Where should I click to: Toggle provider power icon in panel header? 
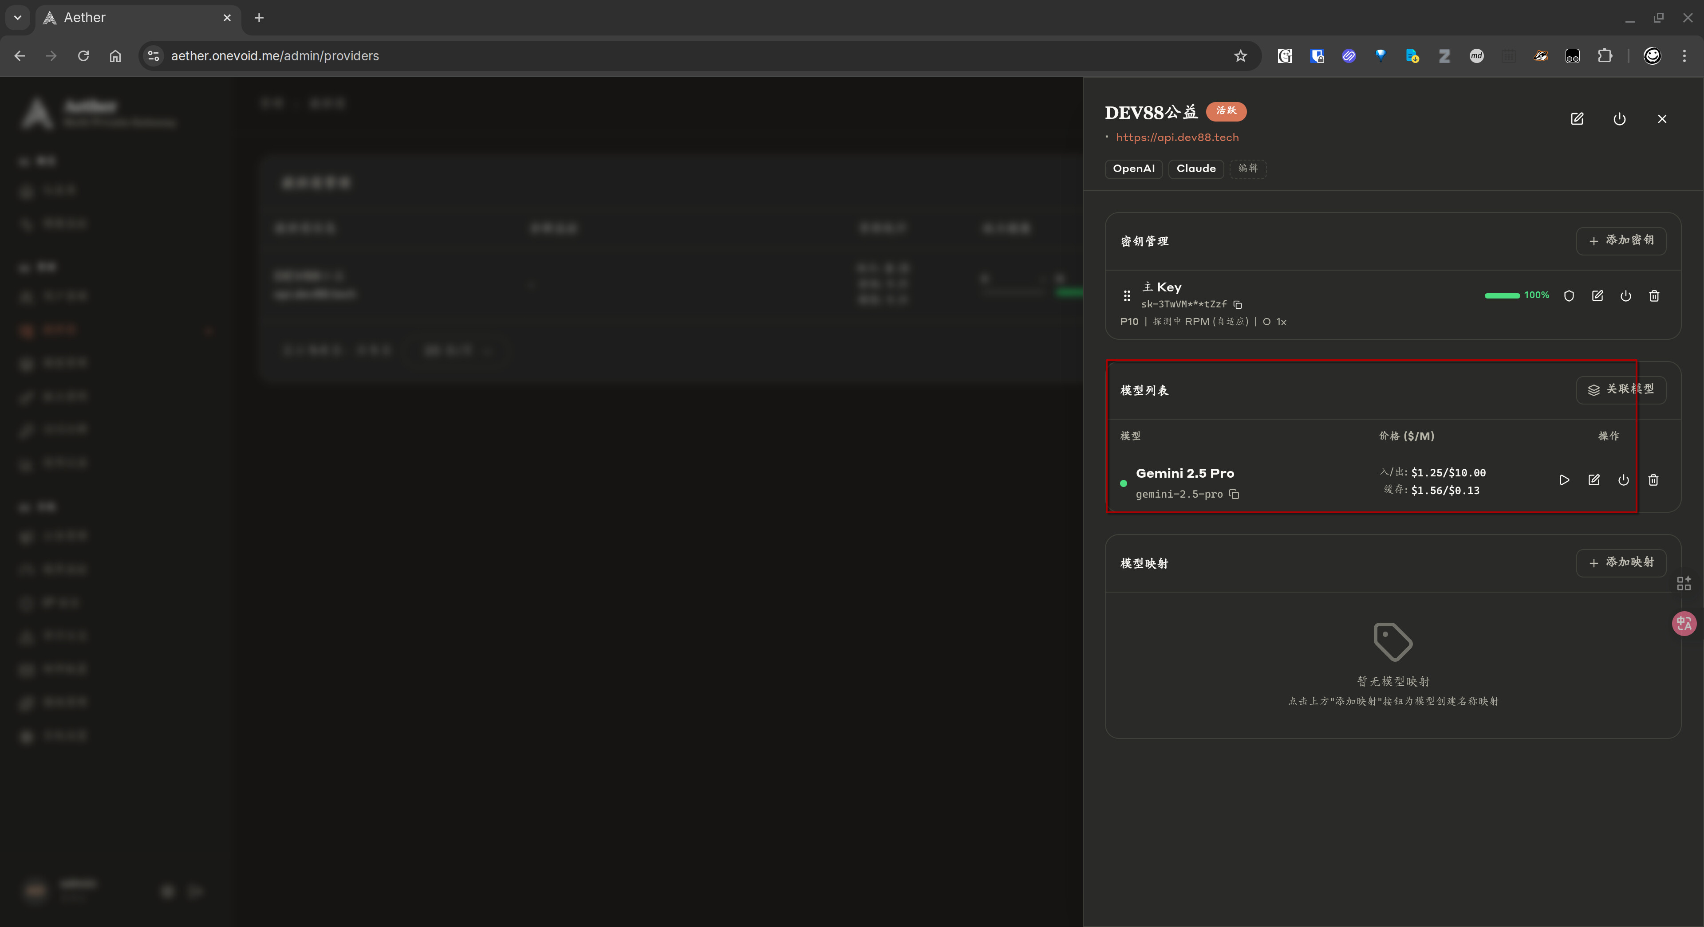point(1619,119)
